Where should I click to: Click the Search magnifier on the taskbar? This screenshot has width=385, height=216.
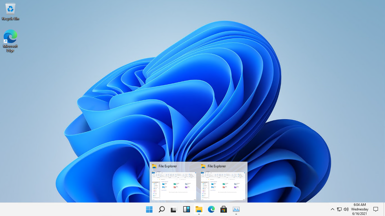(x=161, y=209)
